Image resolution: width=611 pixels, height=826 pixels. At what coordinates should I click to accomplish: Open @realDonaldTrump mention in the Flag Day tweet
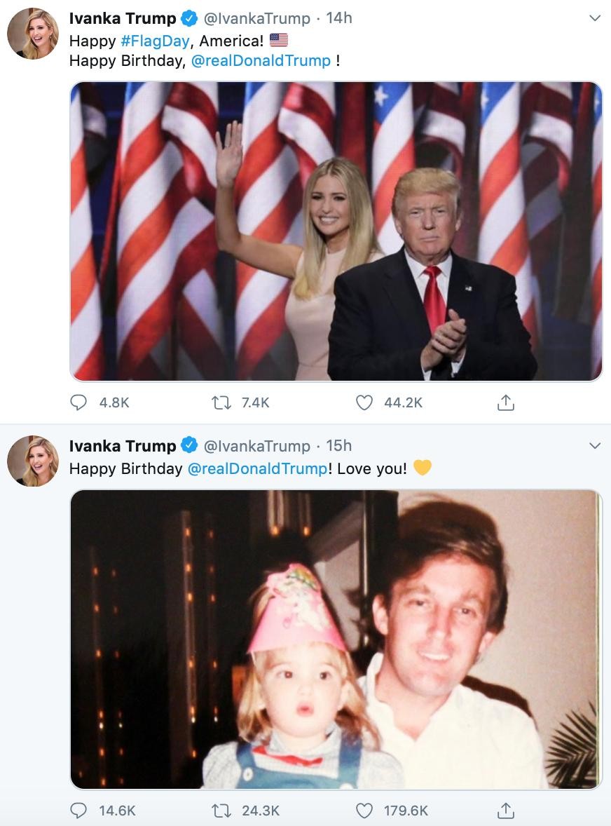coord(261,61)
